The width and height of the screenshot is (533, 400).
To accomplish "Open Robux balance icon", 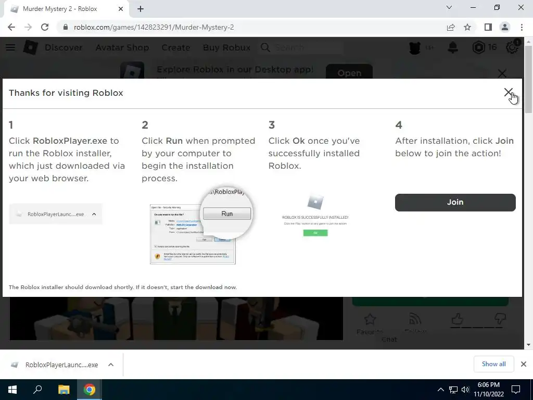I will point(479,47).
